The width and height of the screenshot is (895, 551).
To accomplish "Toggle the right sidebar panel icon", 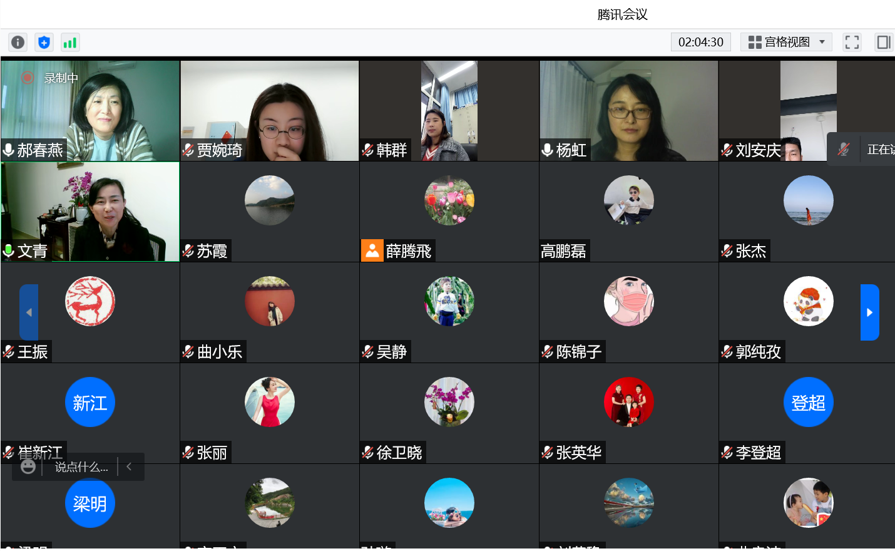I will pyautogui.click(x=883, y=42).
